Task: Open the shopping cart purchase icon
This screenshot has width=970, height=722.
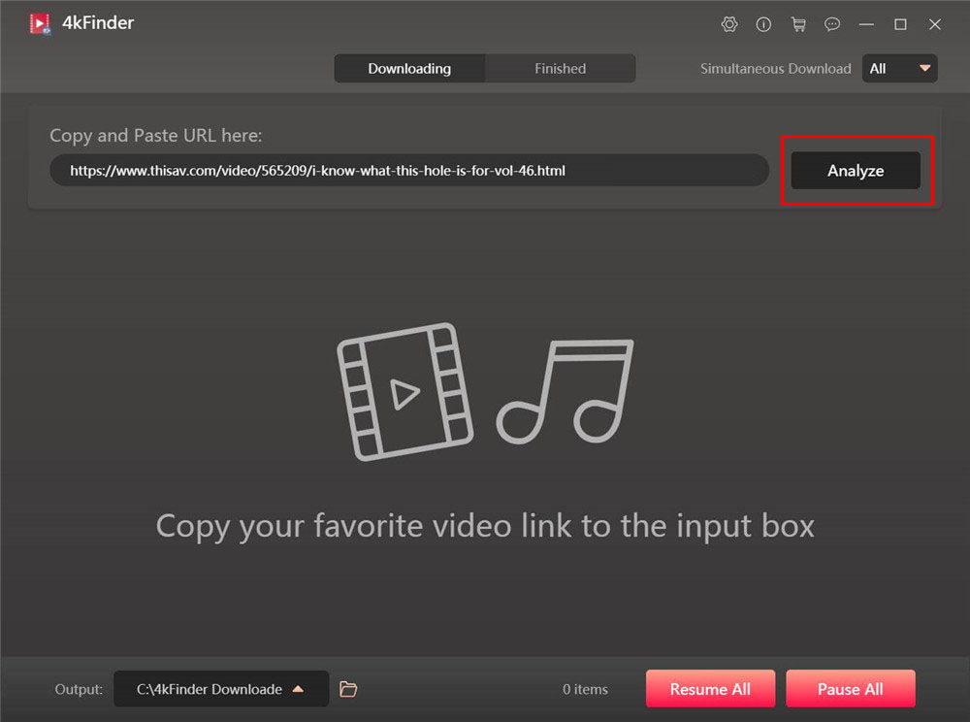Action: click(798, 24)
